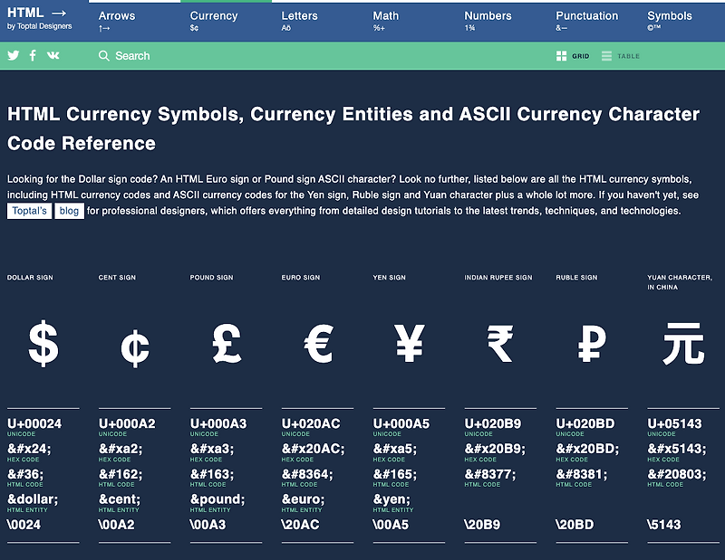
Task: Click the large yuan character symbol
Action: 683,344
